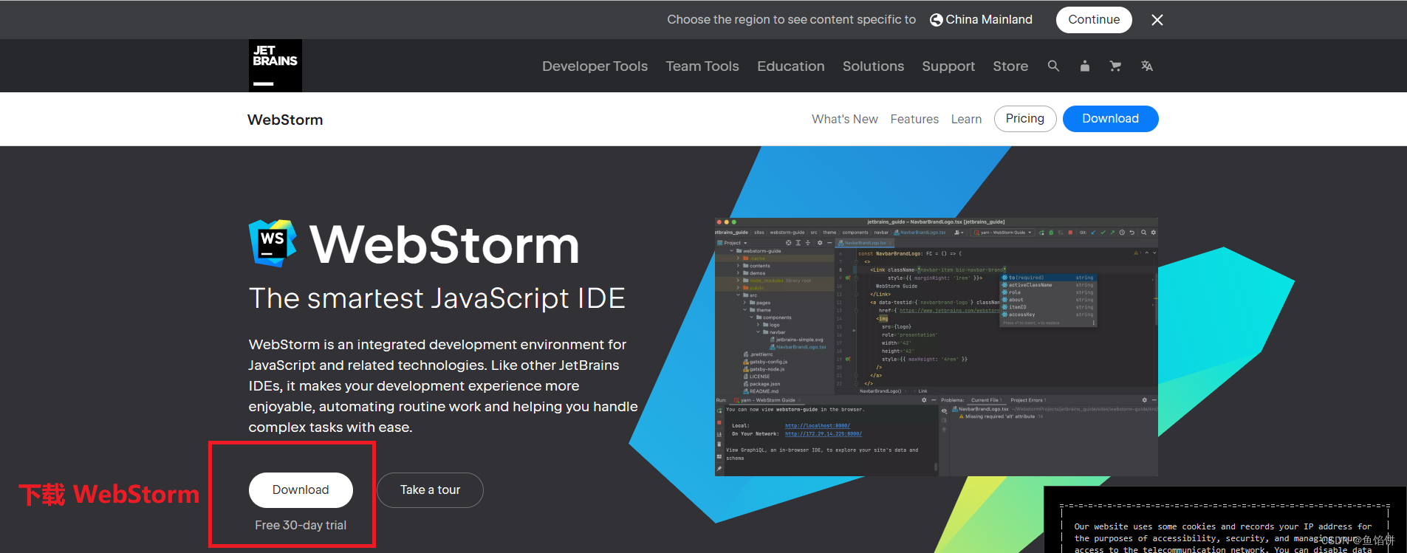The image size is (1407, 553).
Task: Click the cookie notice text box
Action: coord(1225,521)
